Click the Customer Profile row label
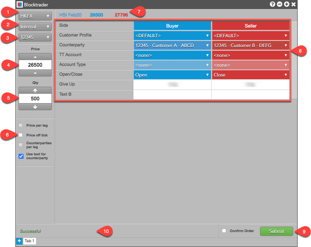This screenshot has height=247, width=311. (x=75, y=35)
